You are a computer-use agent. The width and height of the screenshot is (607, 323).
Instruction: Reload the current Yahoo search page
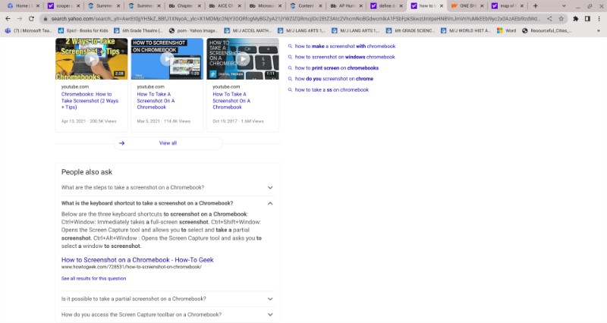click(x=32, y=18)
